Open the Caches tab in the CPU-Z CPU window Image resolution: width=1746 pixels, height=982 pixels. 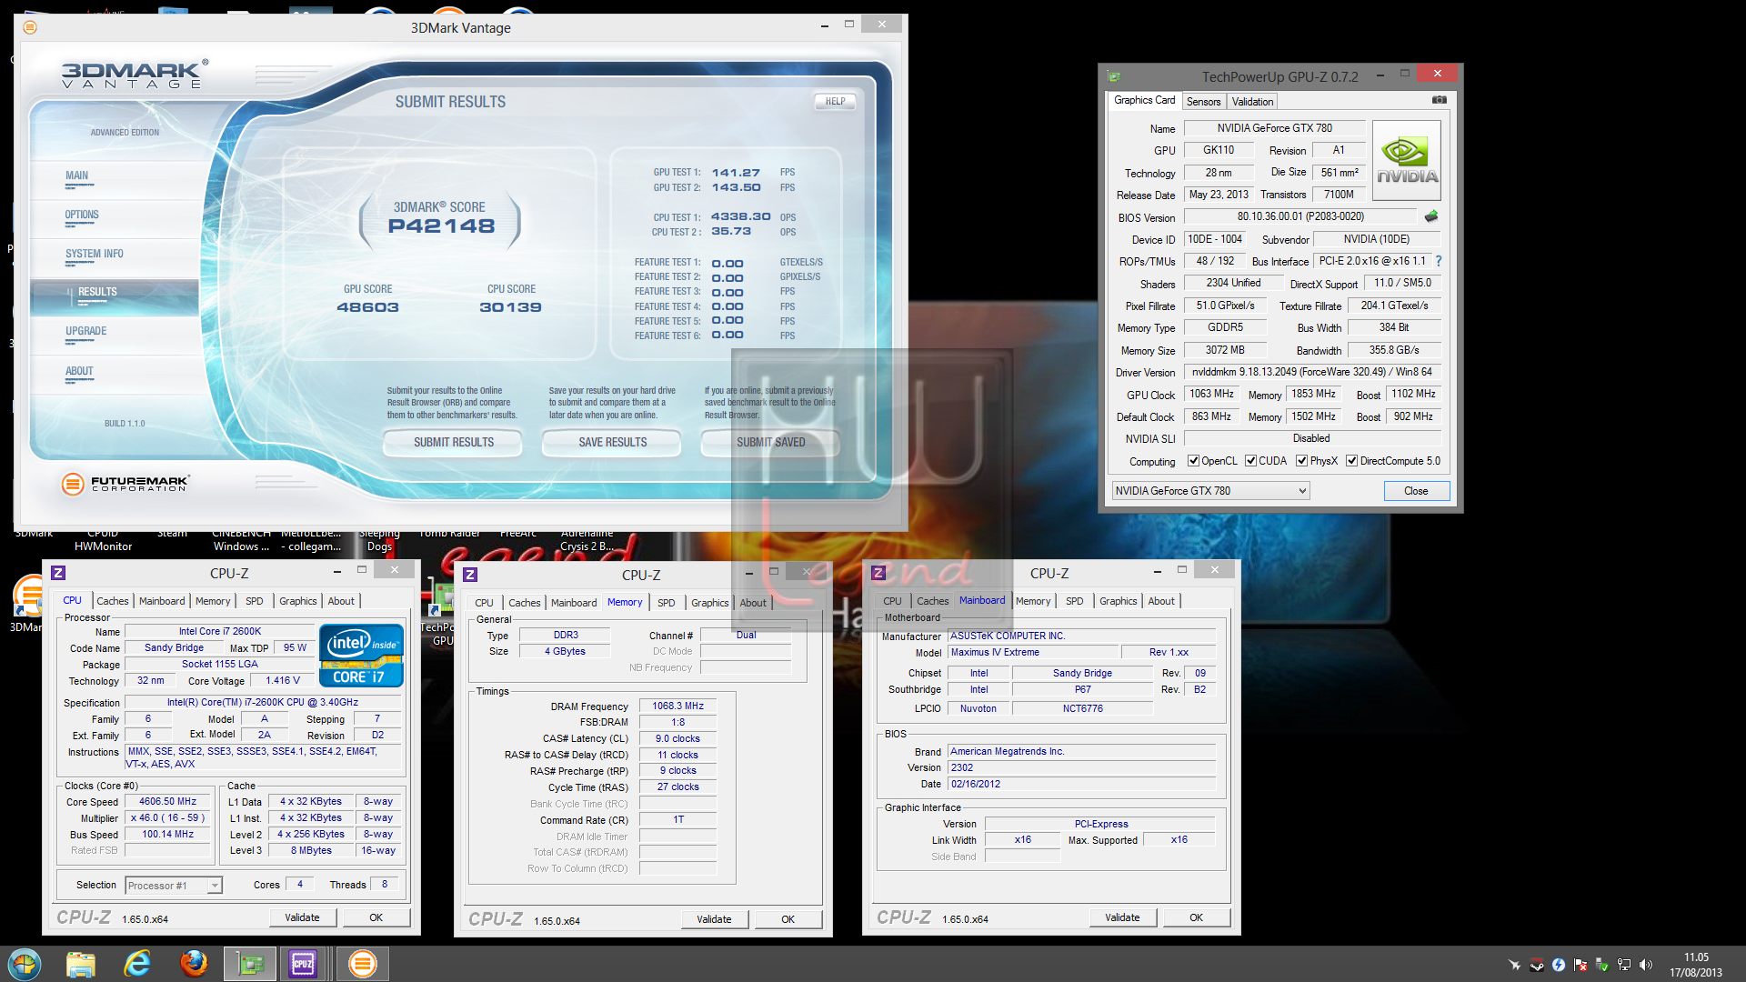[x=113, y=601]
